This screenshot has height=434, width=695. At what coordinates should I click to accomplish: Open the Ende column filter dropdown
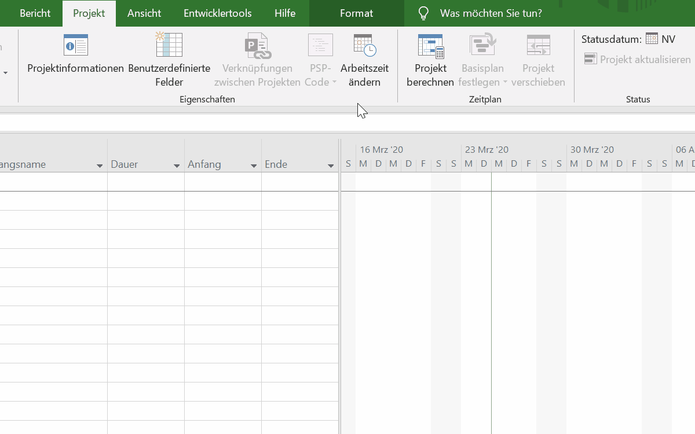(331, 165)
